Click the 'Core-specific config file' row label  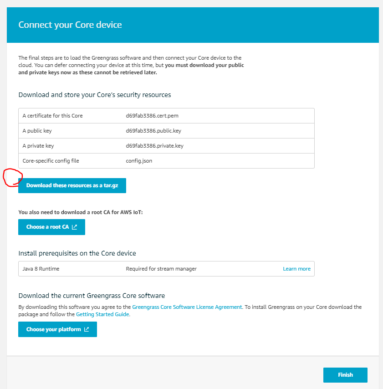(51, 161)
